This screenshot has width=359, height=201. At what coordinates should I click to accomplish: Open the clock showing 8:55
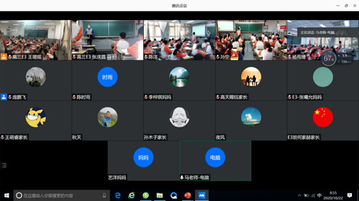click(x=333, y=195)
